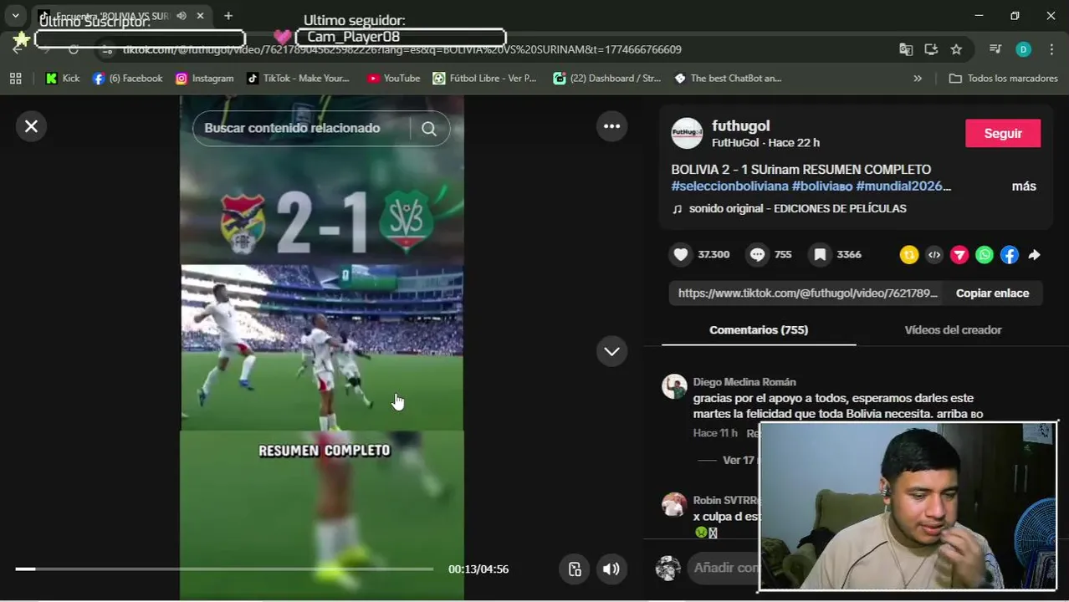
Task: Open #mundial2026 hashtag link
Action: coord(903,186)
